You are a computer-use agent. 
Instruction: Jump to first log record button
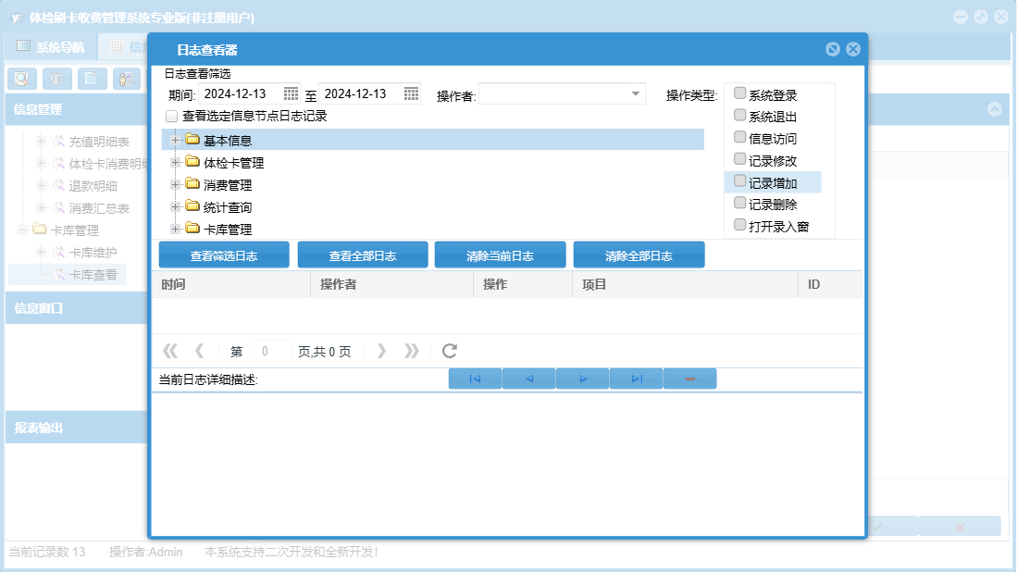475,379
